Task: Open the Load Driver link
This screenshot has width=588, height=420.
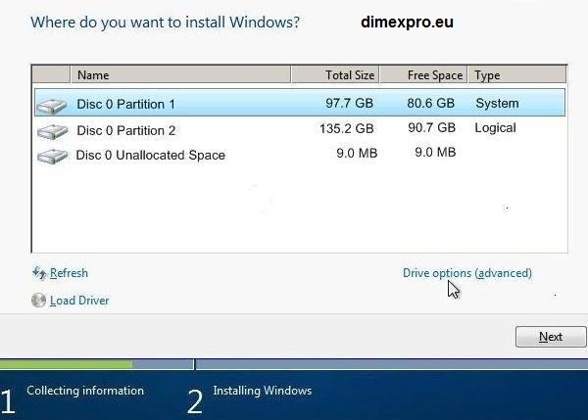Action: [79, 301]
